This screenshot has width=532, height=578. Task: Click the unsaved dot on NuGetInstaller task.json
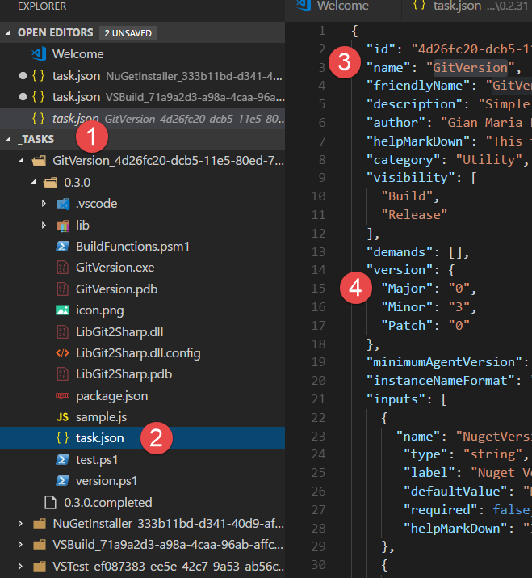(x=23, y=75)
